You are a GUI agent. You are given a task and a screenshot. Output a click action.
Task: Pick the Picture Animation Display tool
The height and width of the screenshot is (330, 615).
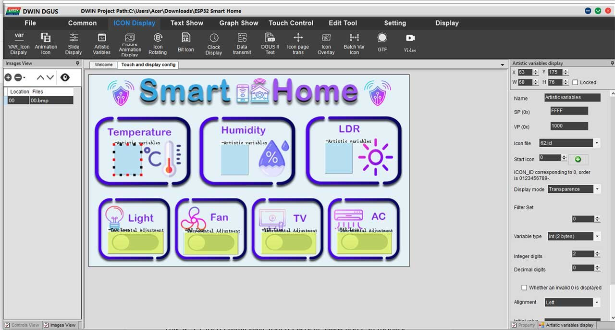[x=130, y=44]
